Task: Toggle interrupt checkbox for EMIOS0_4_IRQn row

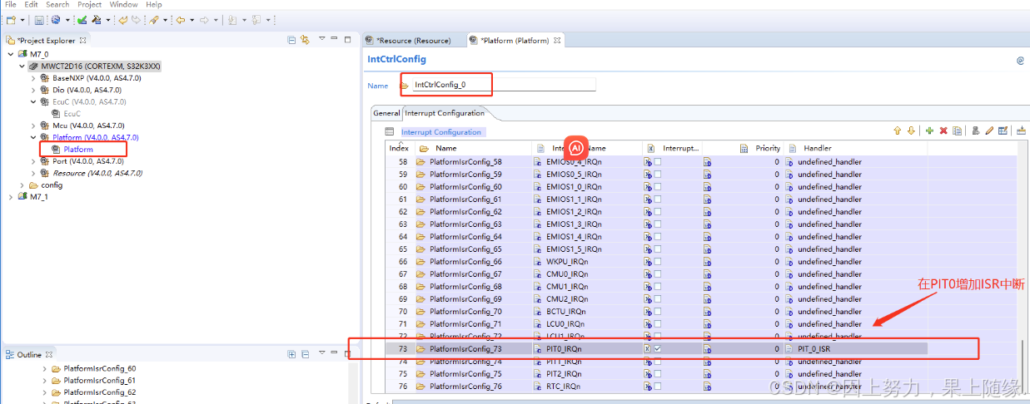Action: (x=658, y=162)
